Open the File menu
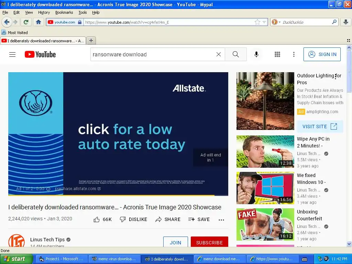352x264 pixels. pos(5,12)
